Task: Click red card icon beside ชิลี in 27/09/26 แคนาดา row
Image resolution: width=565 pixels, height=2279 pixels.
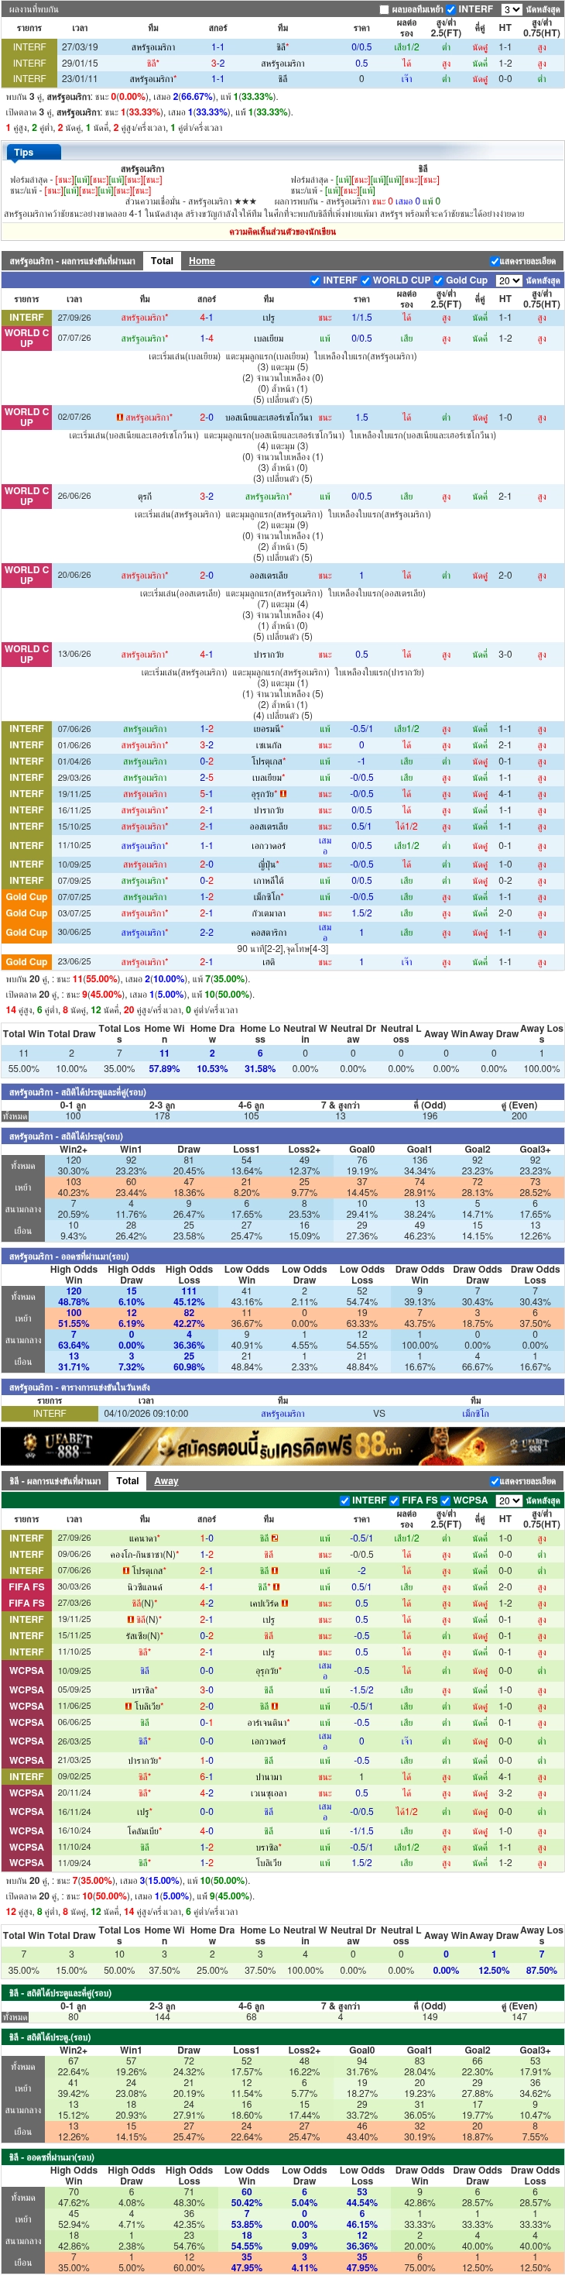Action: (x=275, y=1538)
